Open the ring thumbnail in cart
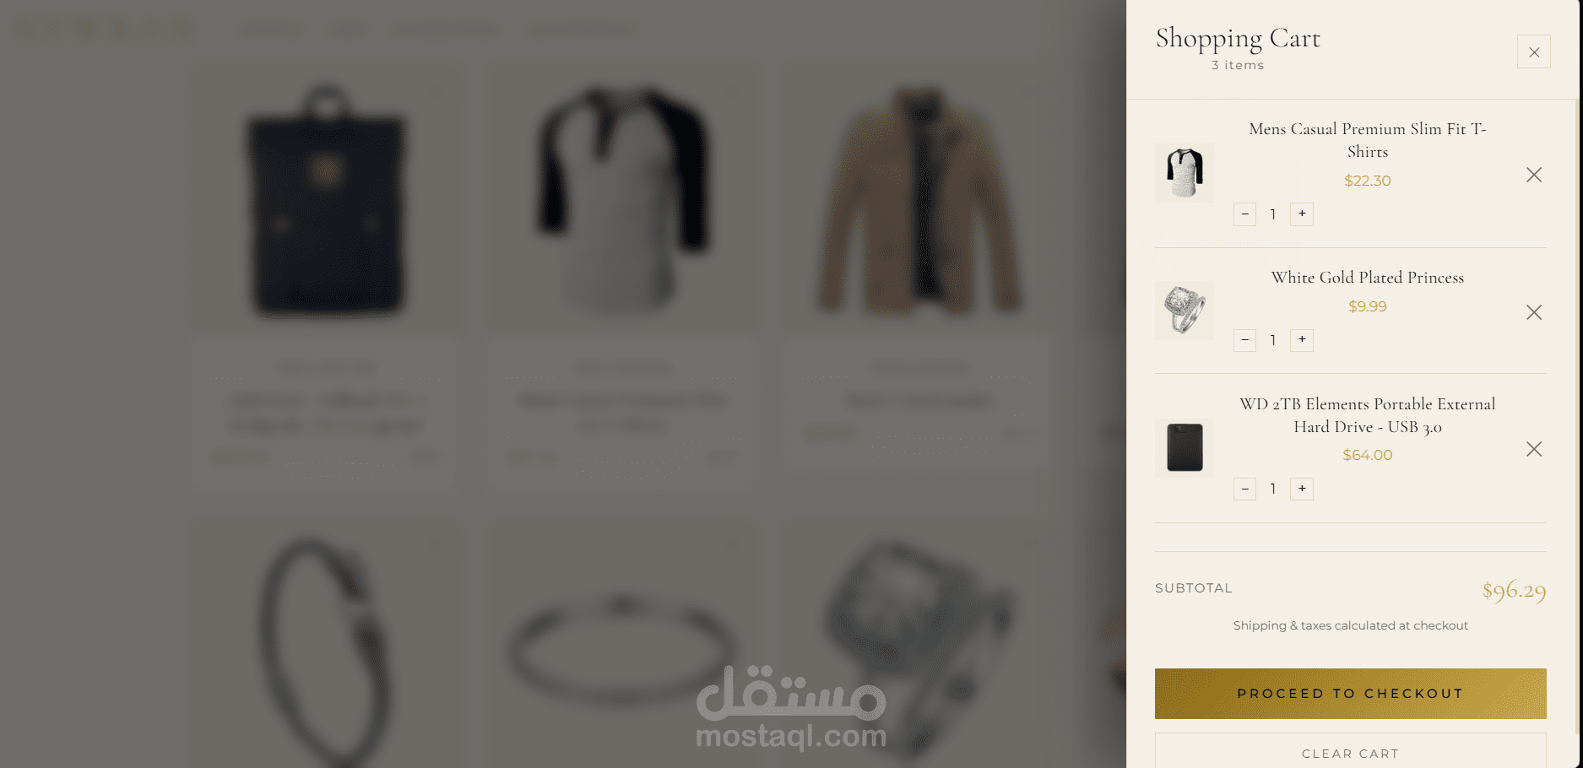The image size is (1583, 768). coord(1185,311)
